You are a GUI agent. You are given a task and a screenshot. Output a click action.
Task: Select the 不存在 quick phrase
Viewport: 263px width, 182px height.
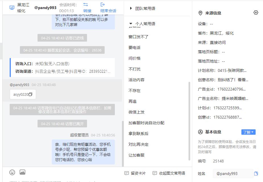click(x=134, y=91)
